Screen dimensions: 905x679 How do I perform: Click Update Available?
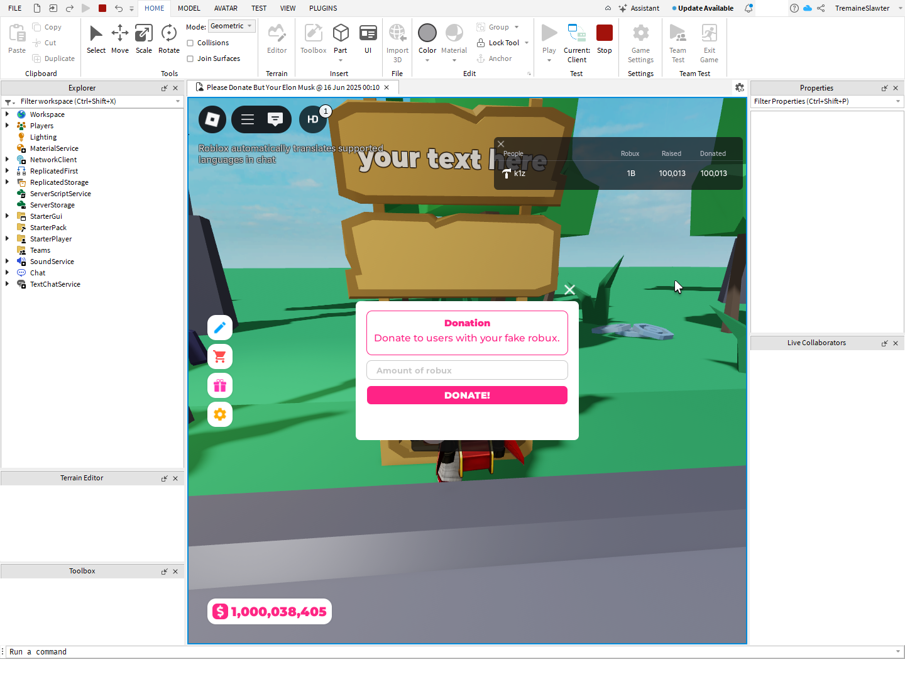click(703, 8)
